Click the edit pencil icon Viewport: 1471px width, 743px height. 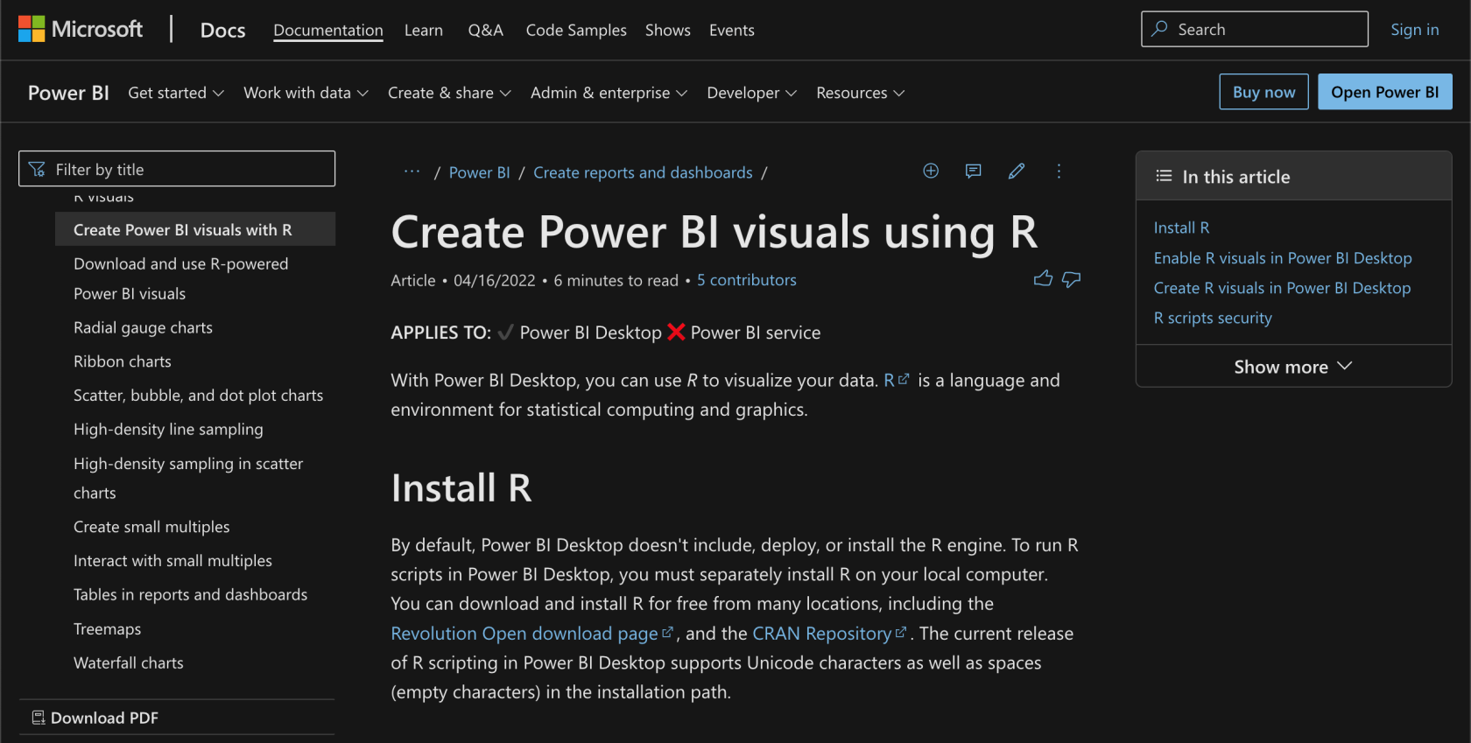1016,171
